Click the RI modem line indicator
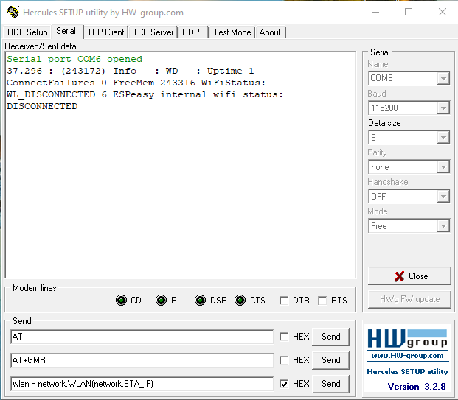The width and height of the screenshot is (458, 400). pyautogui.click(x=161, y=301)
